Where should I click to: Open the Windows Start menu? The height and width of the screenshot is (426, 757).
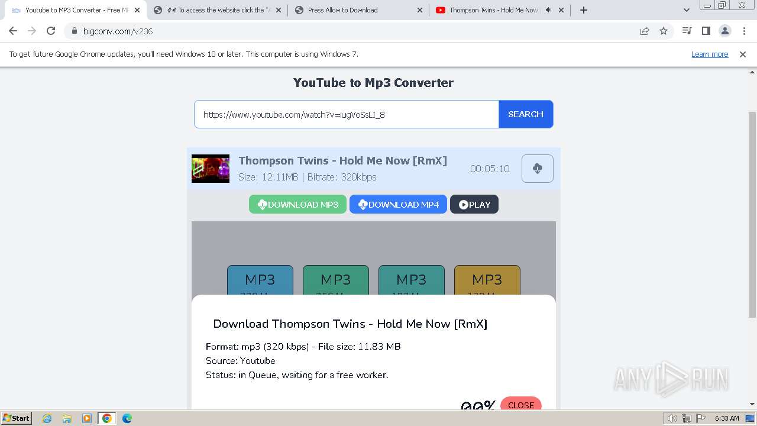click(x=16, y=418)
